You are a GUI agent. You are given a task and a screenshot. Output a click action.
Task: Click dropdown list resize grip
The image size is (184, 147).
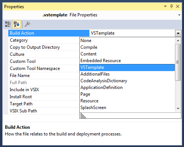tap(83, 116)
